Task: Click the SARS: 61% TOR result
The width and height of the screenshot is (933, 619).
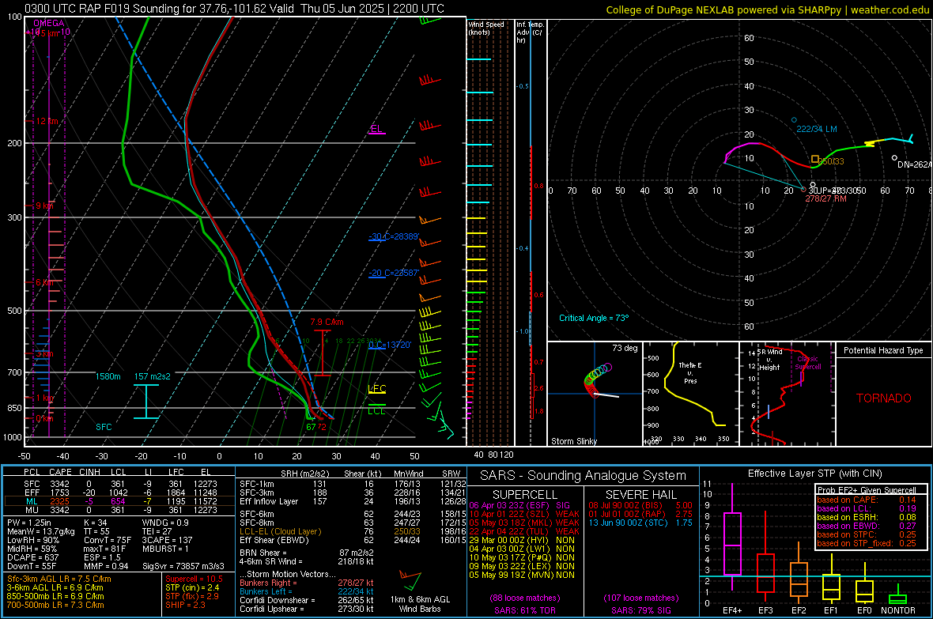Action: [x=525, y=610]
